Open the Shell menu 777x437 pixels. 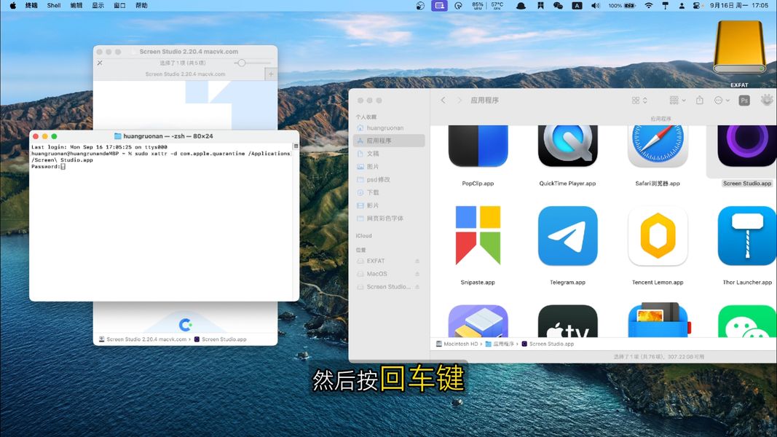tap(53, 5)
